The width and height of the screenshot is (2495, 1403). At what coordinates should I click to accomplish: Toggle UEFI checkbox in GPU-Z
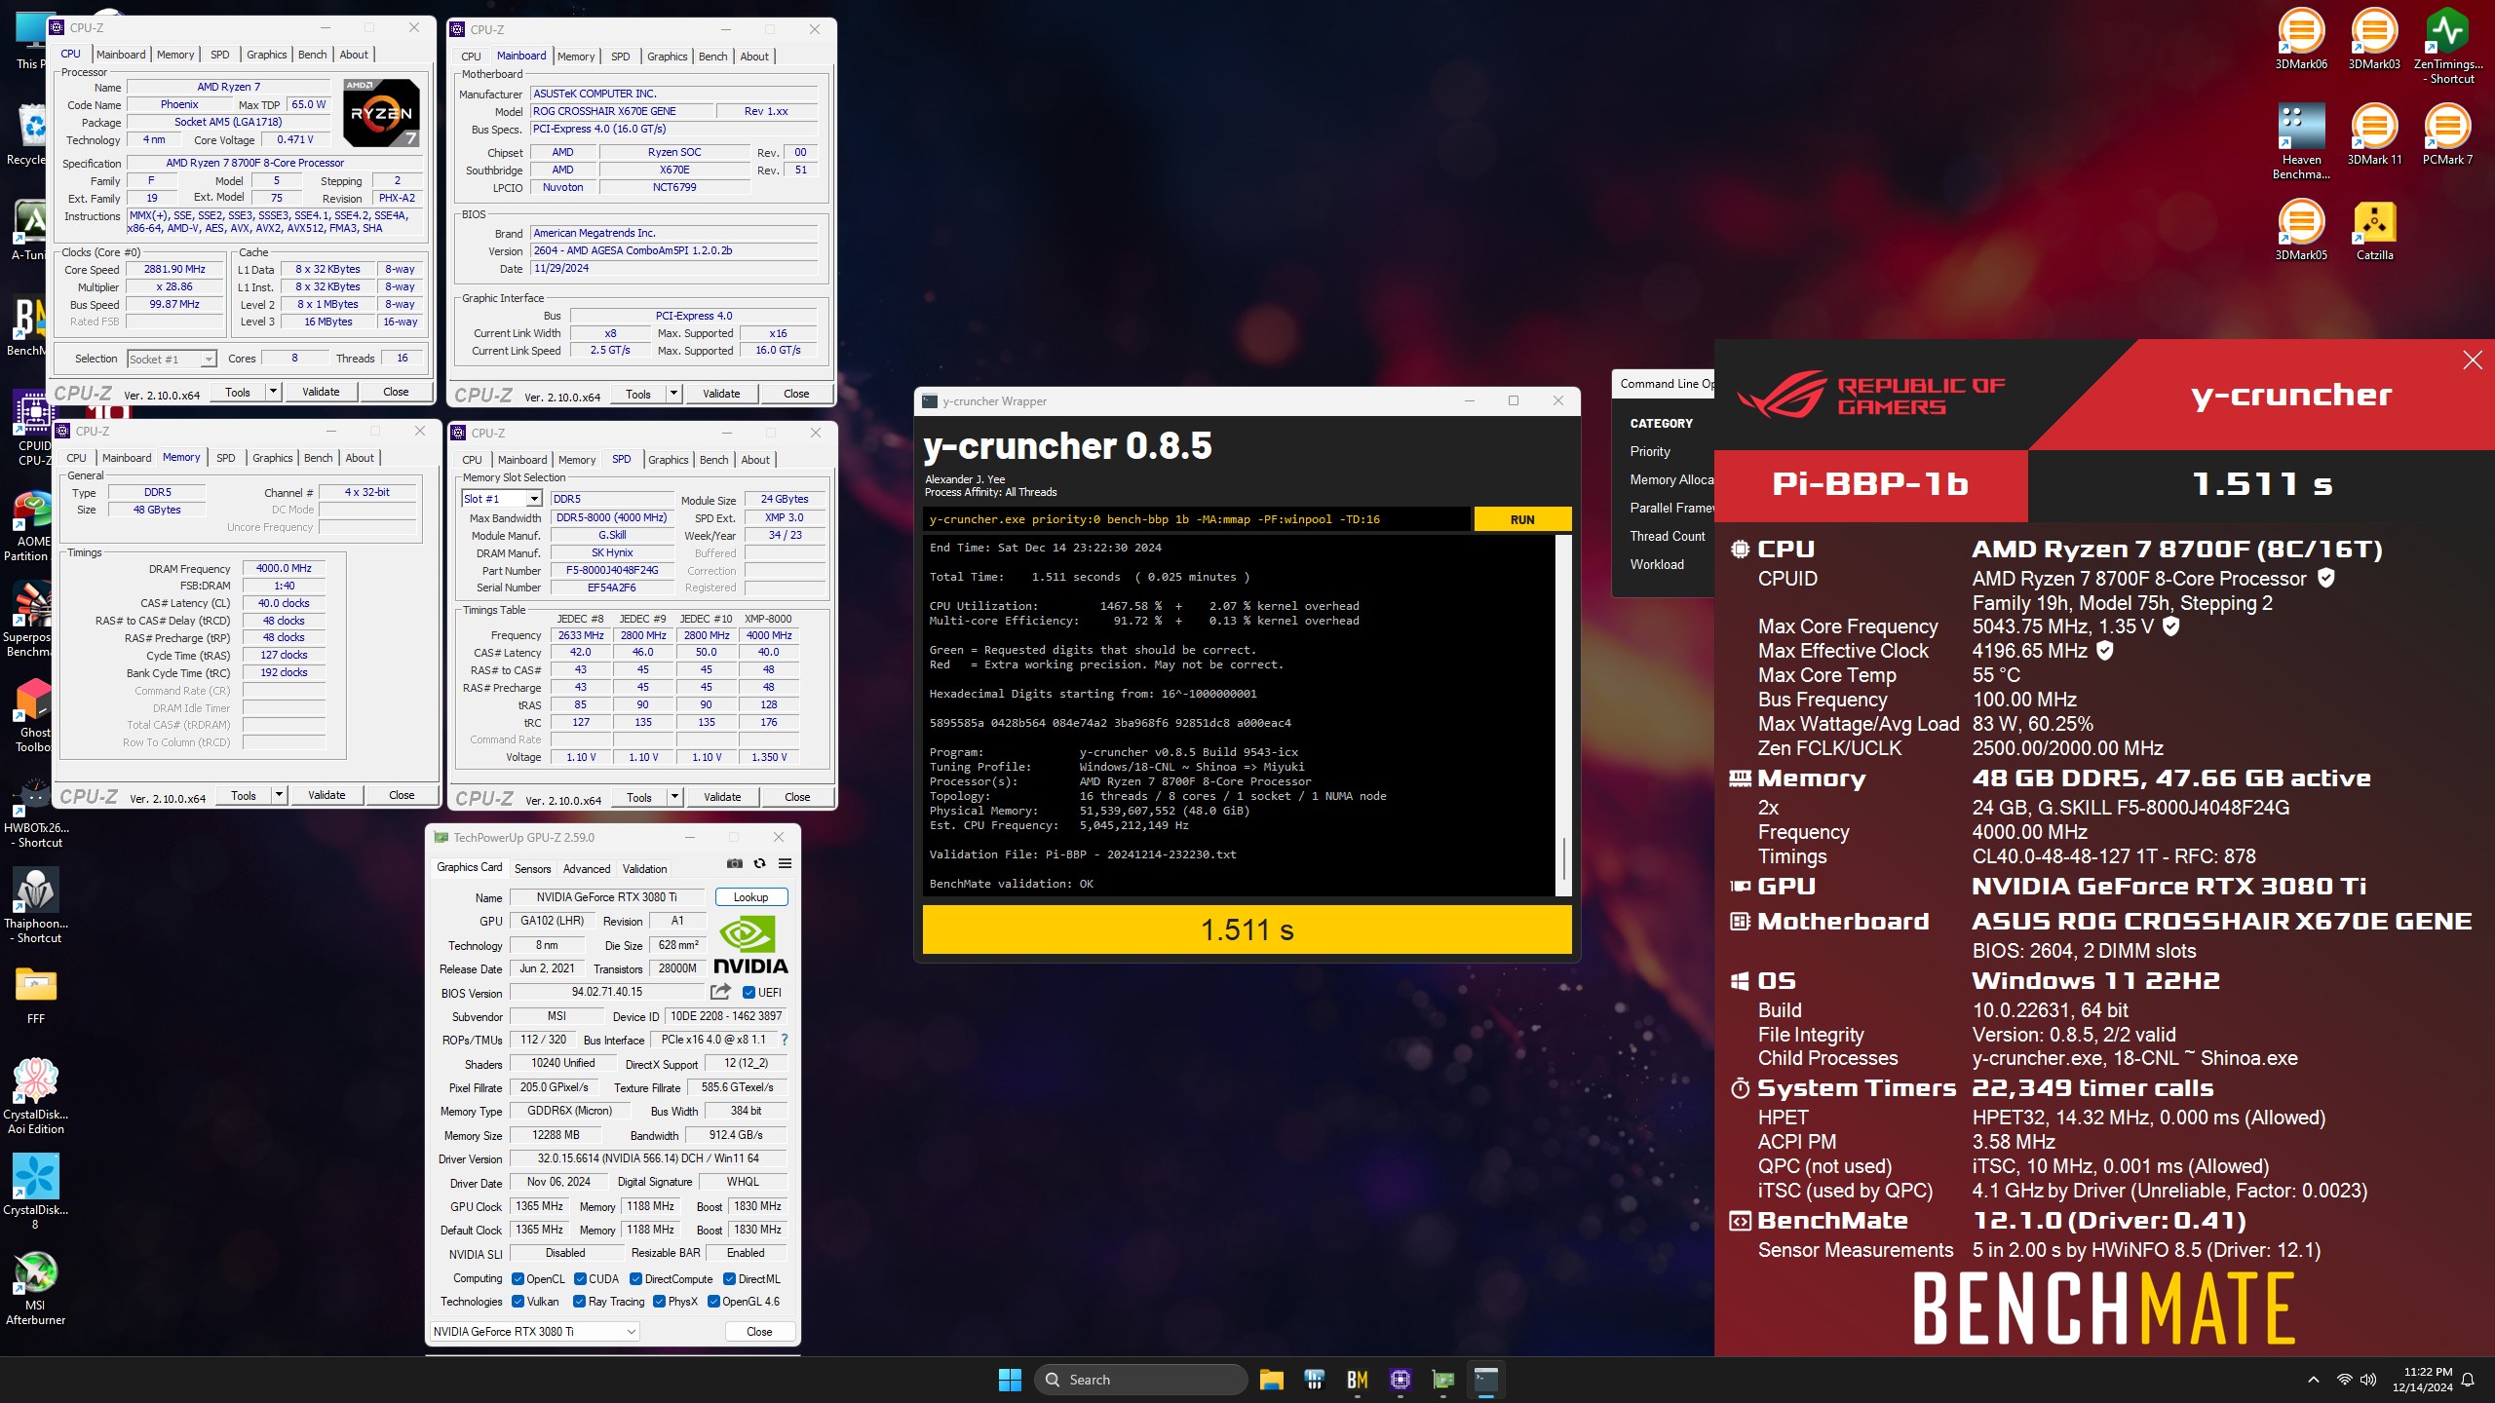(x=748, y=993)
